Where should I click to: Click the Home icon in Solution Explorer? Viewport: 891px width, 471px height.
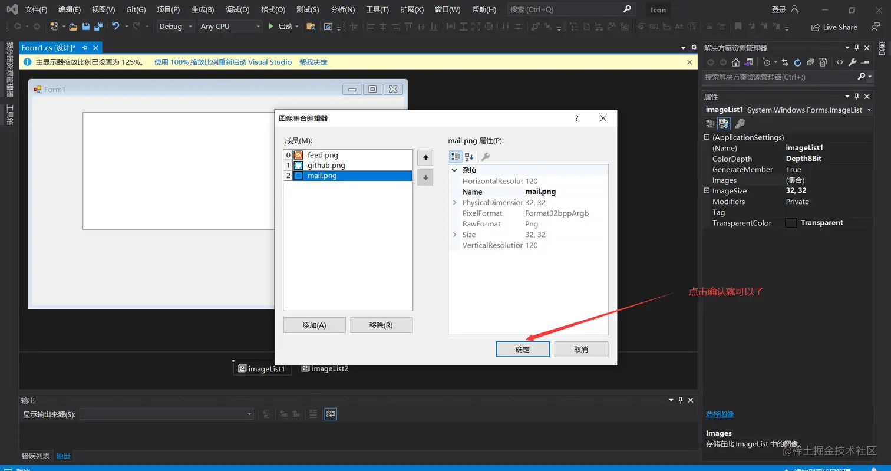[735, 62]
